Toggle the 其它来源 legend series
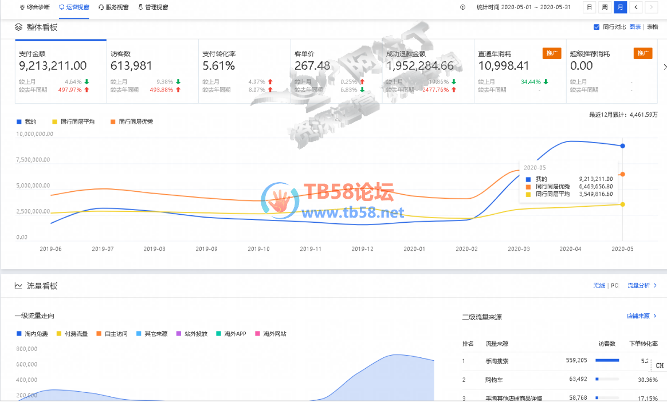This screenshot has height=402, width=667. click(152, 334)
